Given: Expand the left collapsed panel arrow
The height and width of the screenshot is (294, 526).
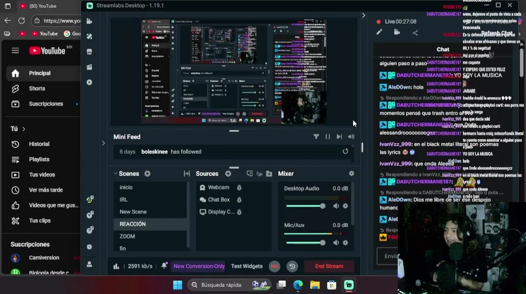Looking at the screenshot, I should tap(103, 143).
